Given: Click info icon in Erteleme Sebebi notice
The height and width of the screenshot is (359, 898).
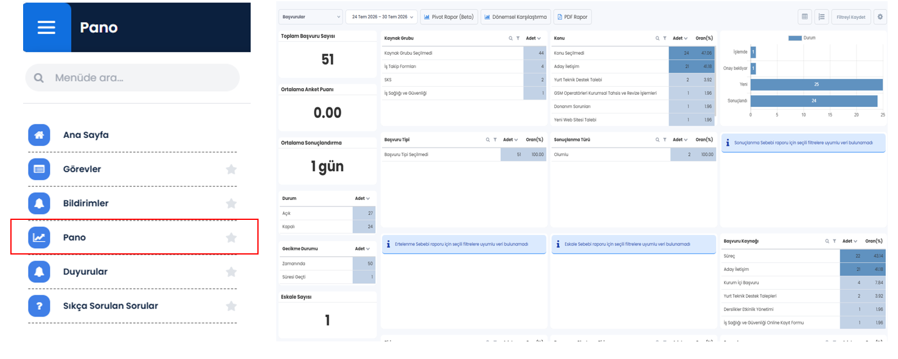Looking at the screenshot, I should click(x=388, y=244).
